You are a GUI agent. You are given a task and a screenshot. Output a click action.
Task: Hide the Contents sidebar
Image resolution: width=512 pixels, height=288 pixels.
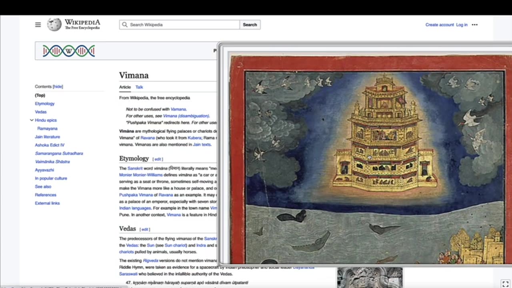pos(58,86)
